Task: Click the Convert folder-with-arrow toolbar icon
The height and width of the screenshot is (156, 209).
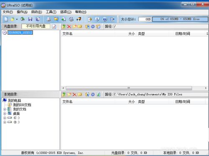Action: tap(56, 19)
